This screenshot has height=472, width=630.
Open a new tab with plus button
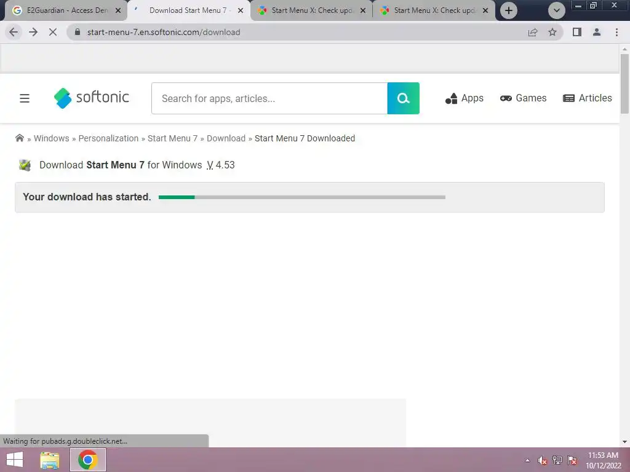[x=509, y=10]
